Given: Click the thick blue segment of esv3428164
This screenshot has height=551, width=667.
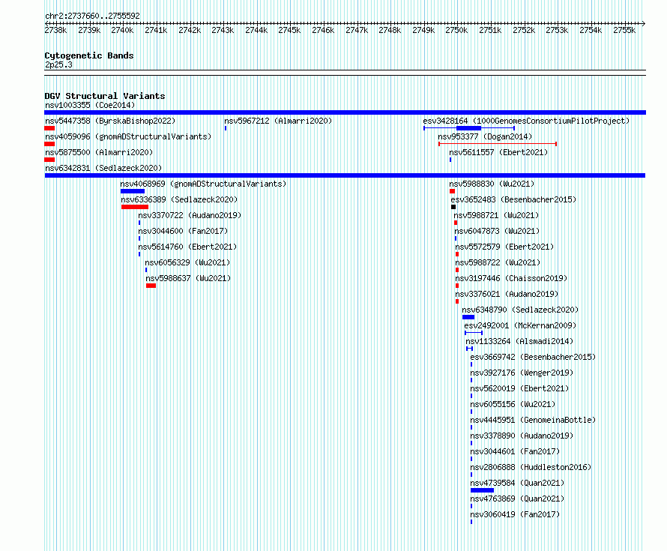Looking at the screenshot, I should [x=468, y=128].
